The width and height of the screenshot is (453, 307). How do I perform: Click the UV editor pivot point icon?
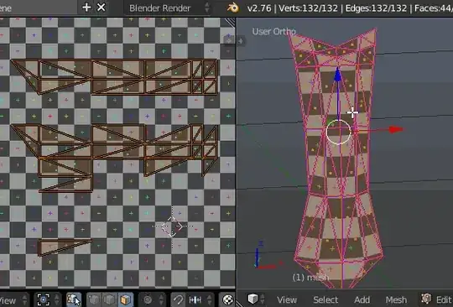click(44, 299)
